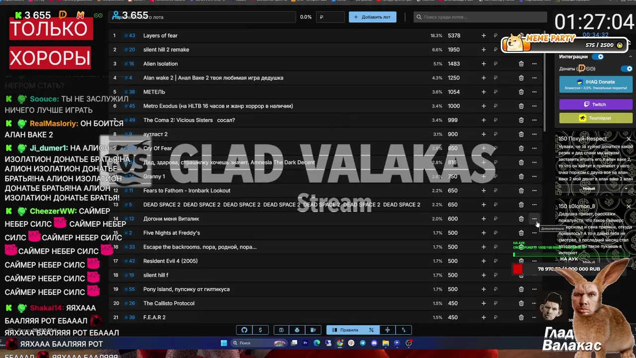Screen dimensions: 636x358
Task: Delete the Alien Isolation lot with trash icon
Action: [x=521, y=64]
